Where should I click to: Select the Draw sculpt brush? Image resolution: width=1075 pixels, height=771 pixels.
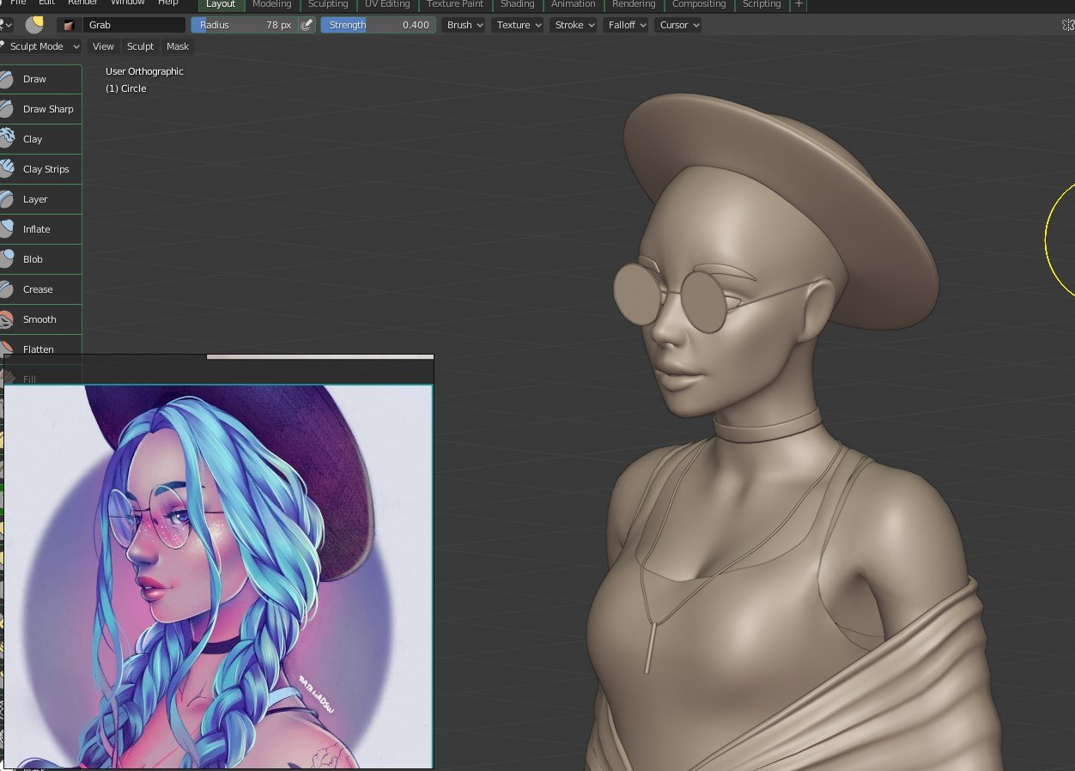pyautogui.click(x=40, y=79)
